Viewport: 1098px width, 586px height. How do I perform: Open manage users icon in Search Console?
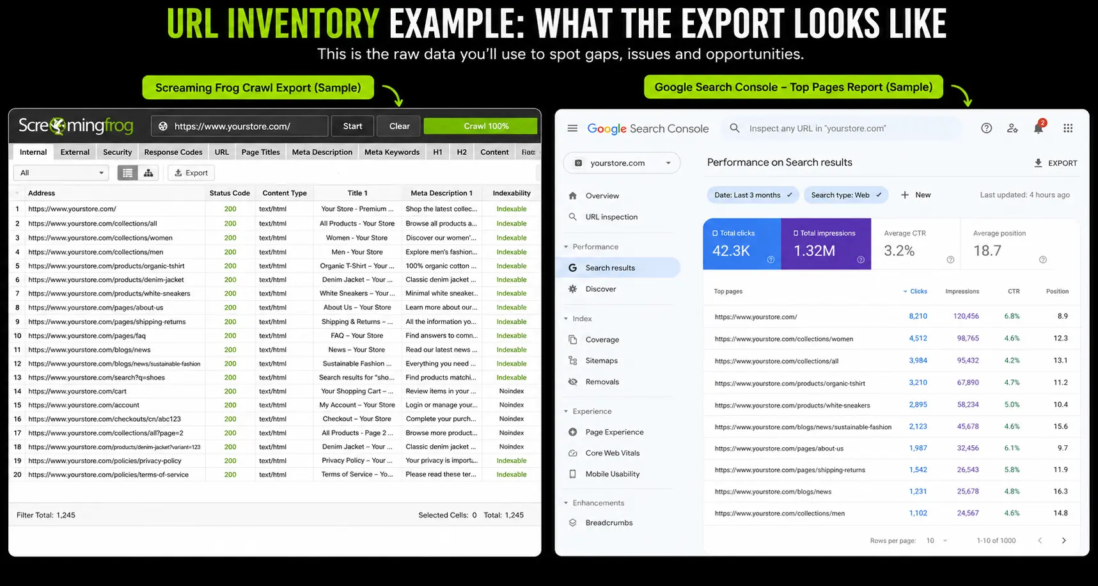[1012, 128]
